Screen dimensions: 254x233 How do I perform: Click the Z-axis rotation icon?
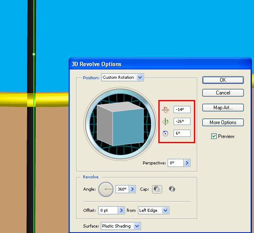click(165, 133)
